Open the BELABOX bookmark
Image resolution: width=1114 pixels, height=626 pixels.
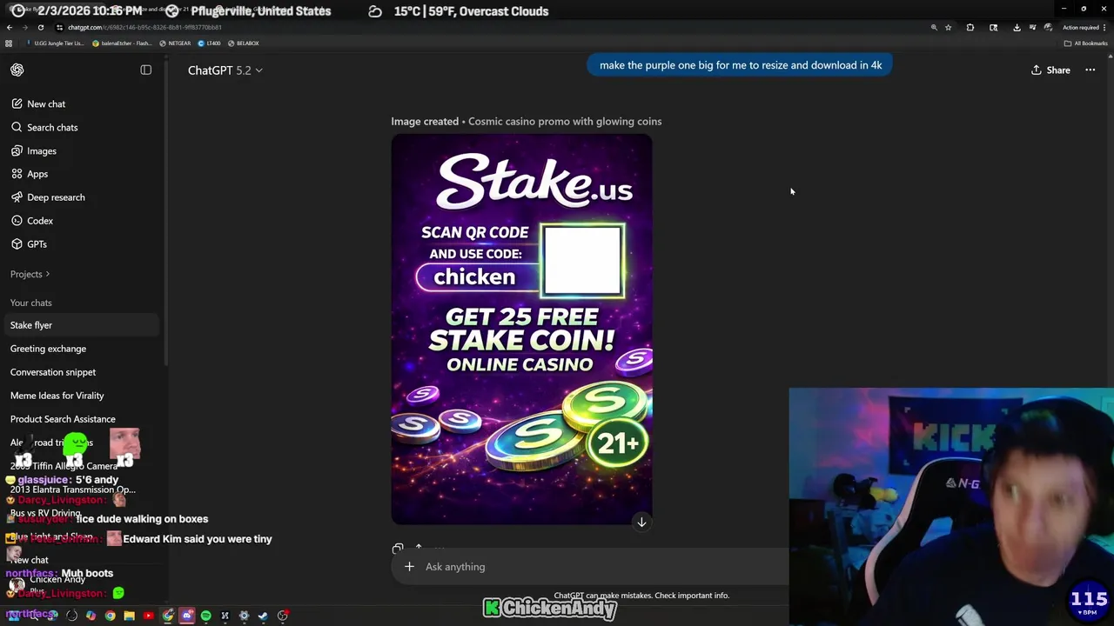pyautogui.click(x=244, y=43)
